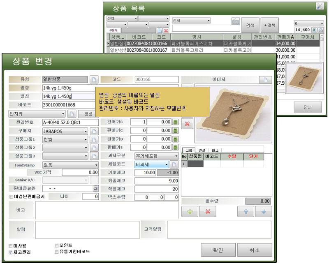Viewport: 329px width, 266px height.
Task: Click the green add row plus icon
Action: click(190, 212)
